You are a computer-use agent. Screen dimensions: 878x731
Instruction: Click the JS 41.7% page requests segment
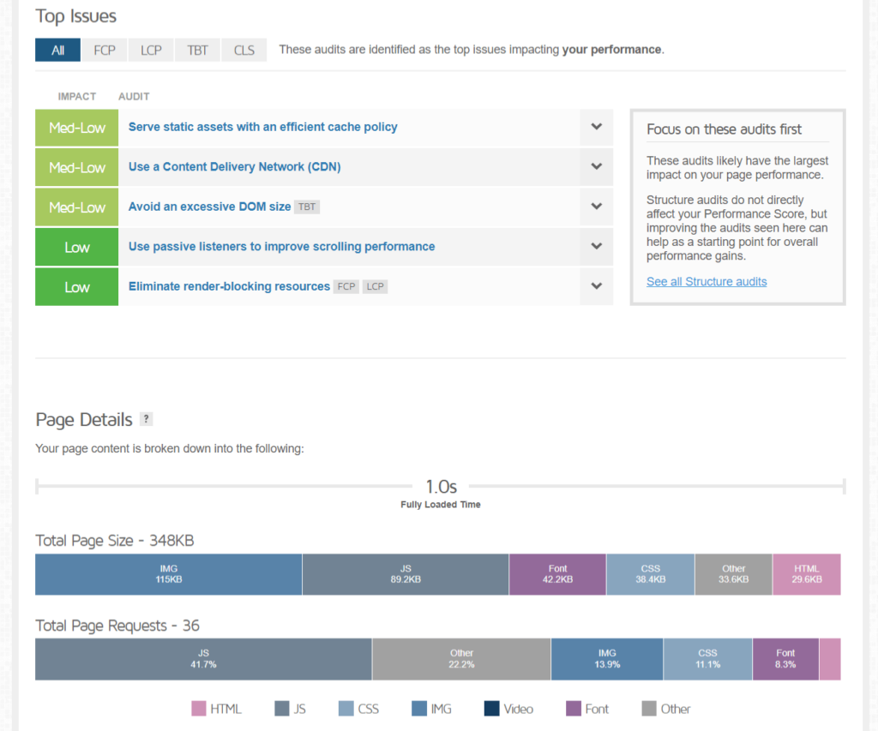click(x=203, y=659)
